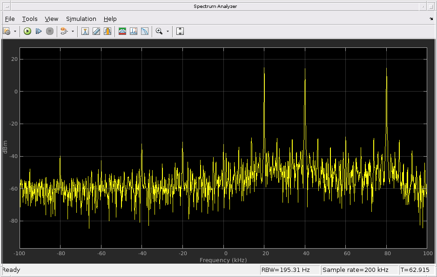The height and width of the screenshot is (277, 437).
Task: Toggle the Cursor Measurements panel
Action: [85, 31]
